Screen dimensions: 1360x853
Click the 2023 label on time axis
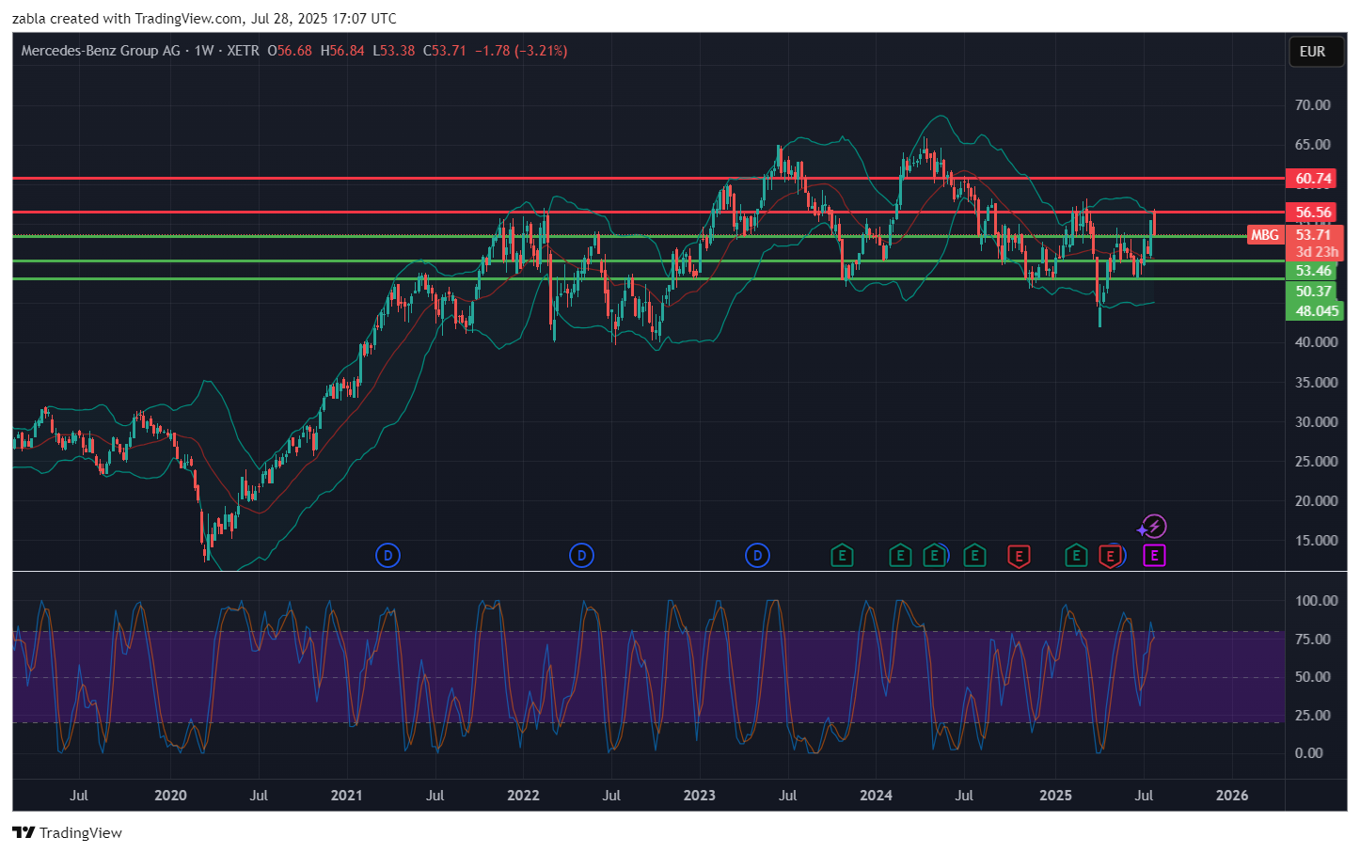700,796
